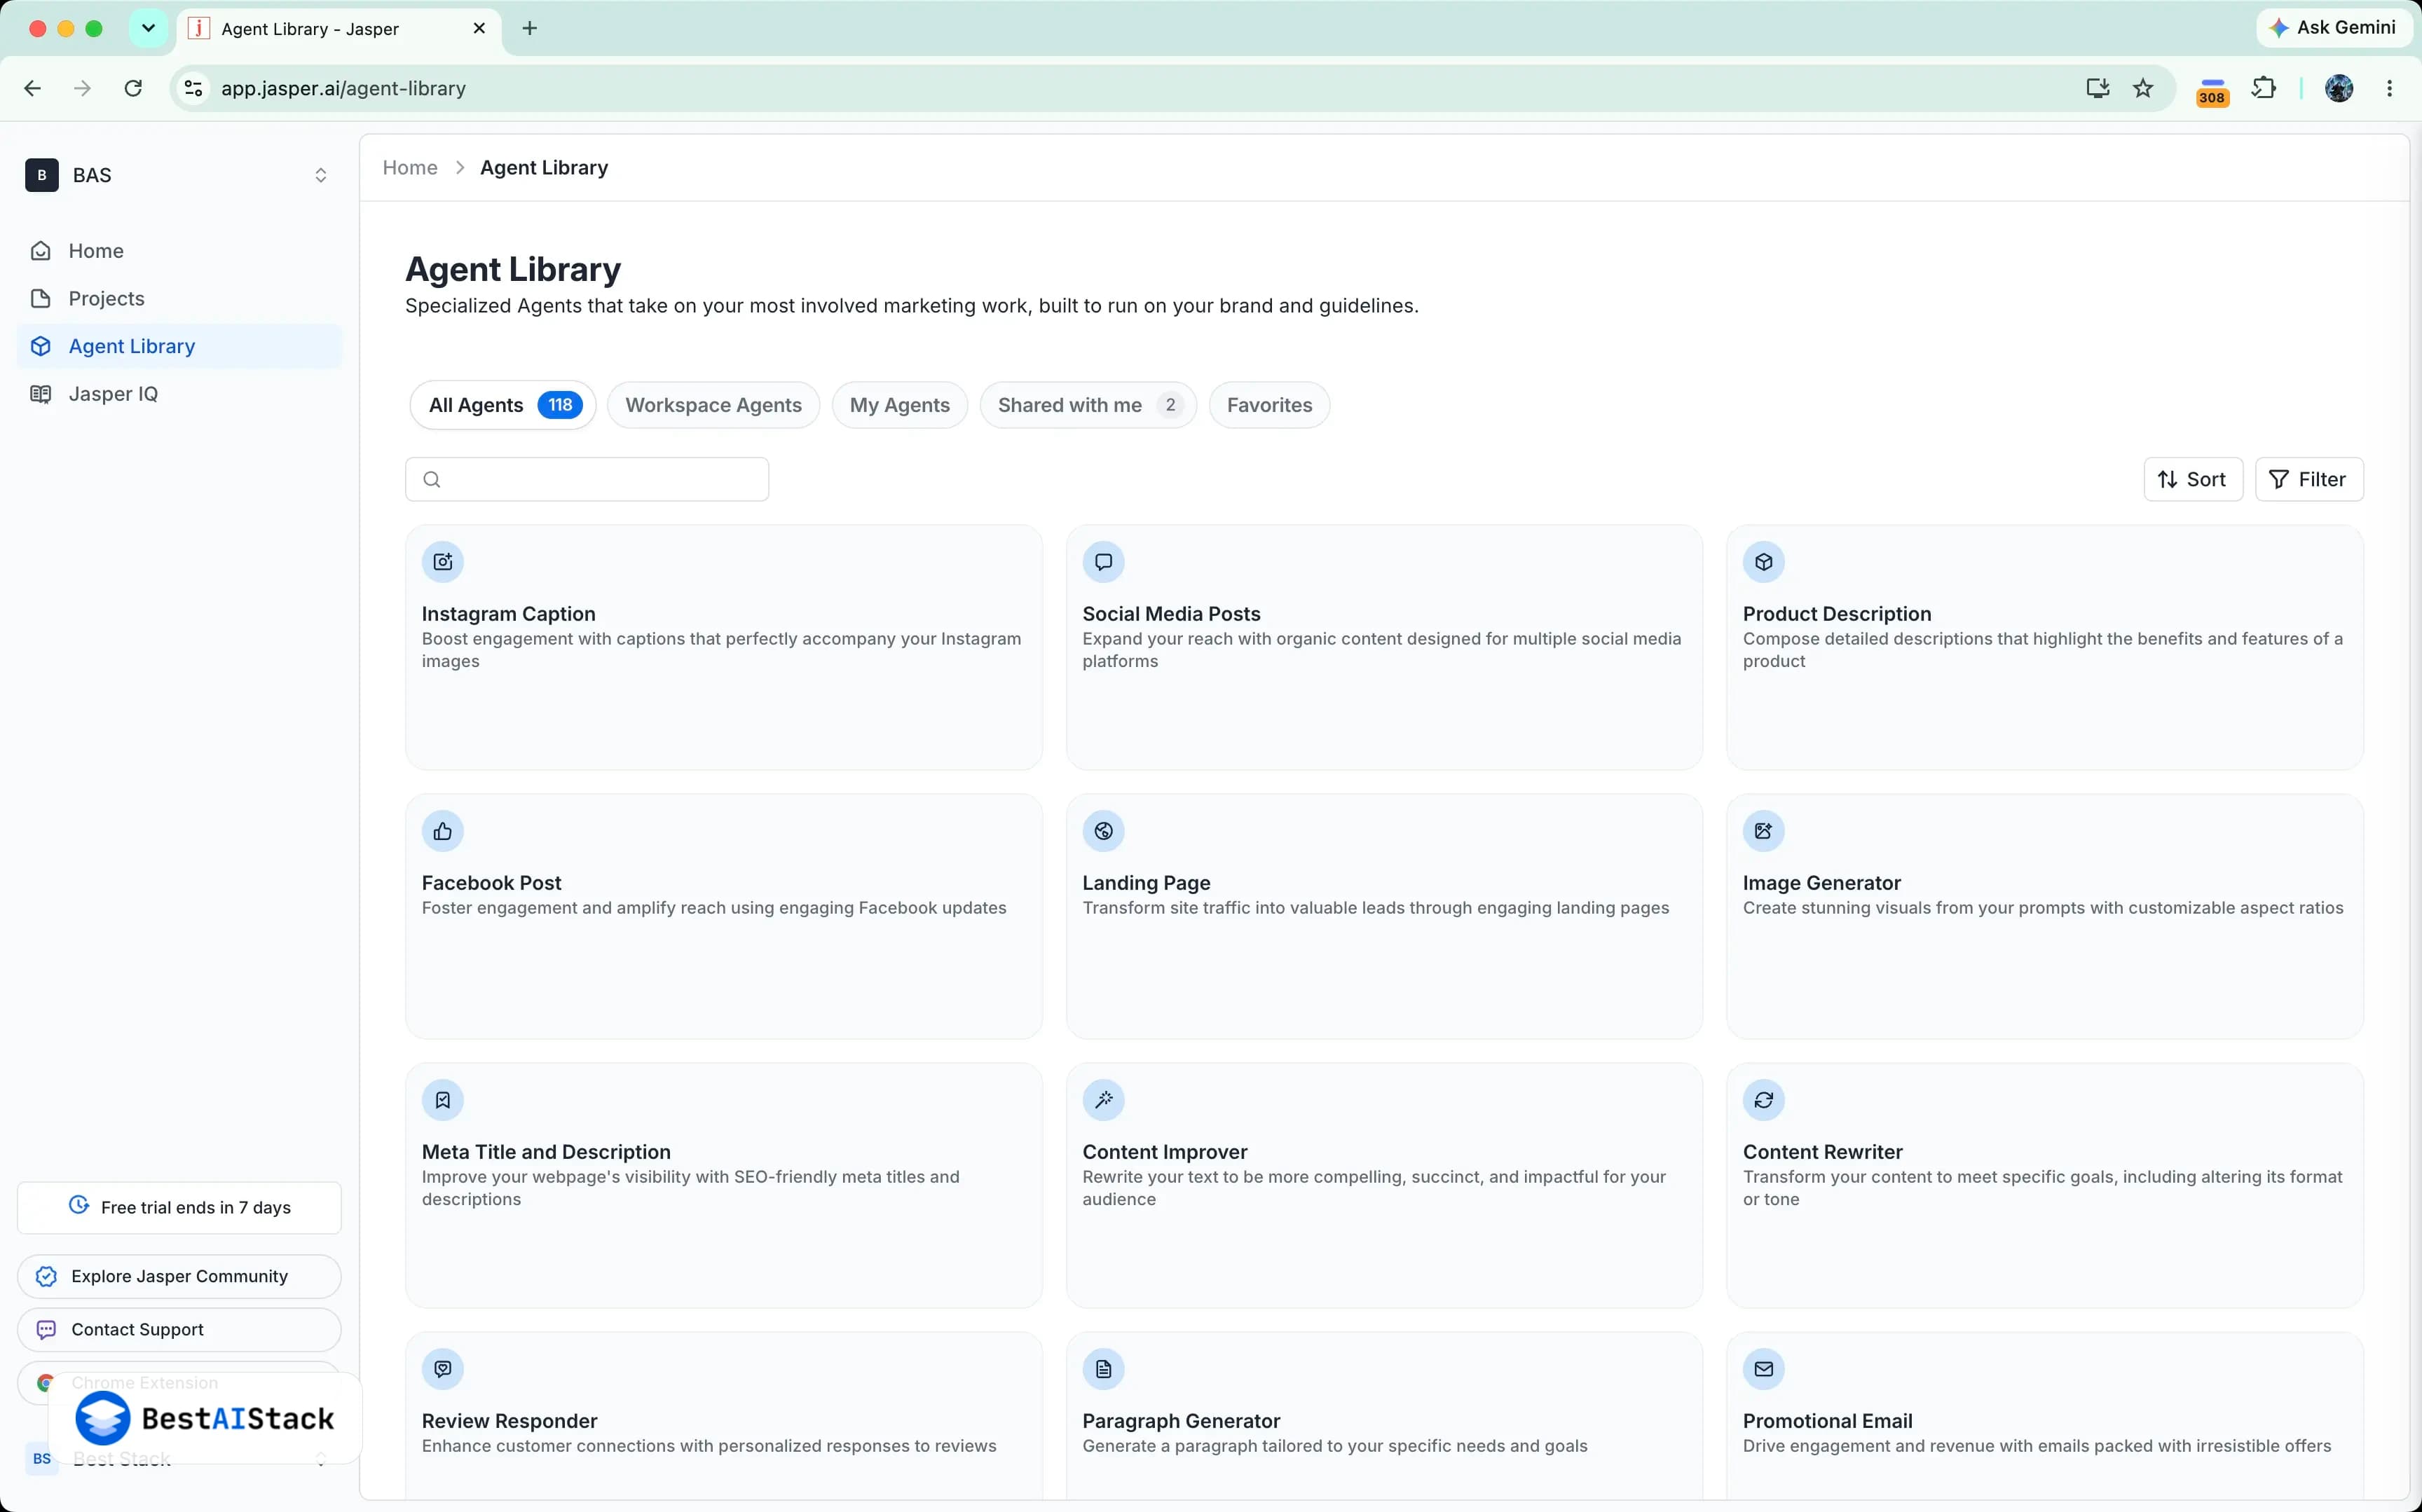Switch to My Agents tab

[900, 405]
